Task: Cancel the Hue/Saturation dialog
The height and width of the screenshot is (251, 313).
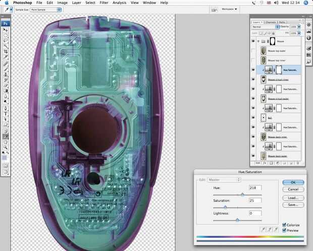Action: tap(293, 189)
